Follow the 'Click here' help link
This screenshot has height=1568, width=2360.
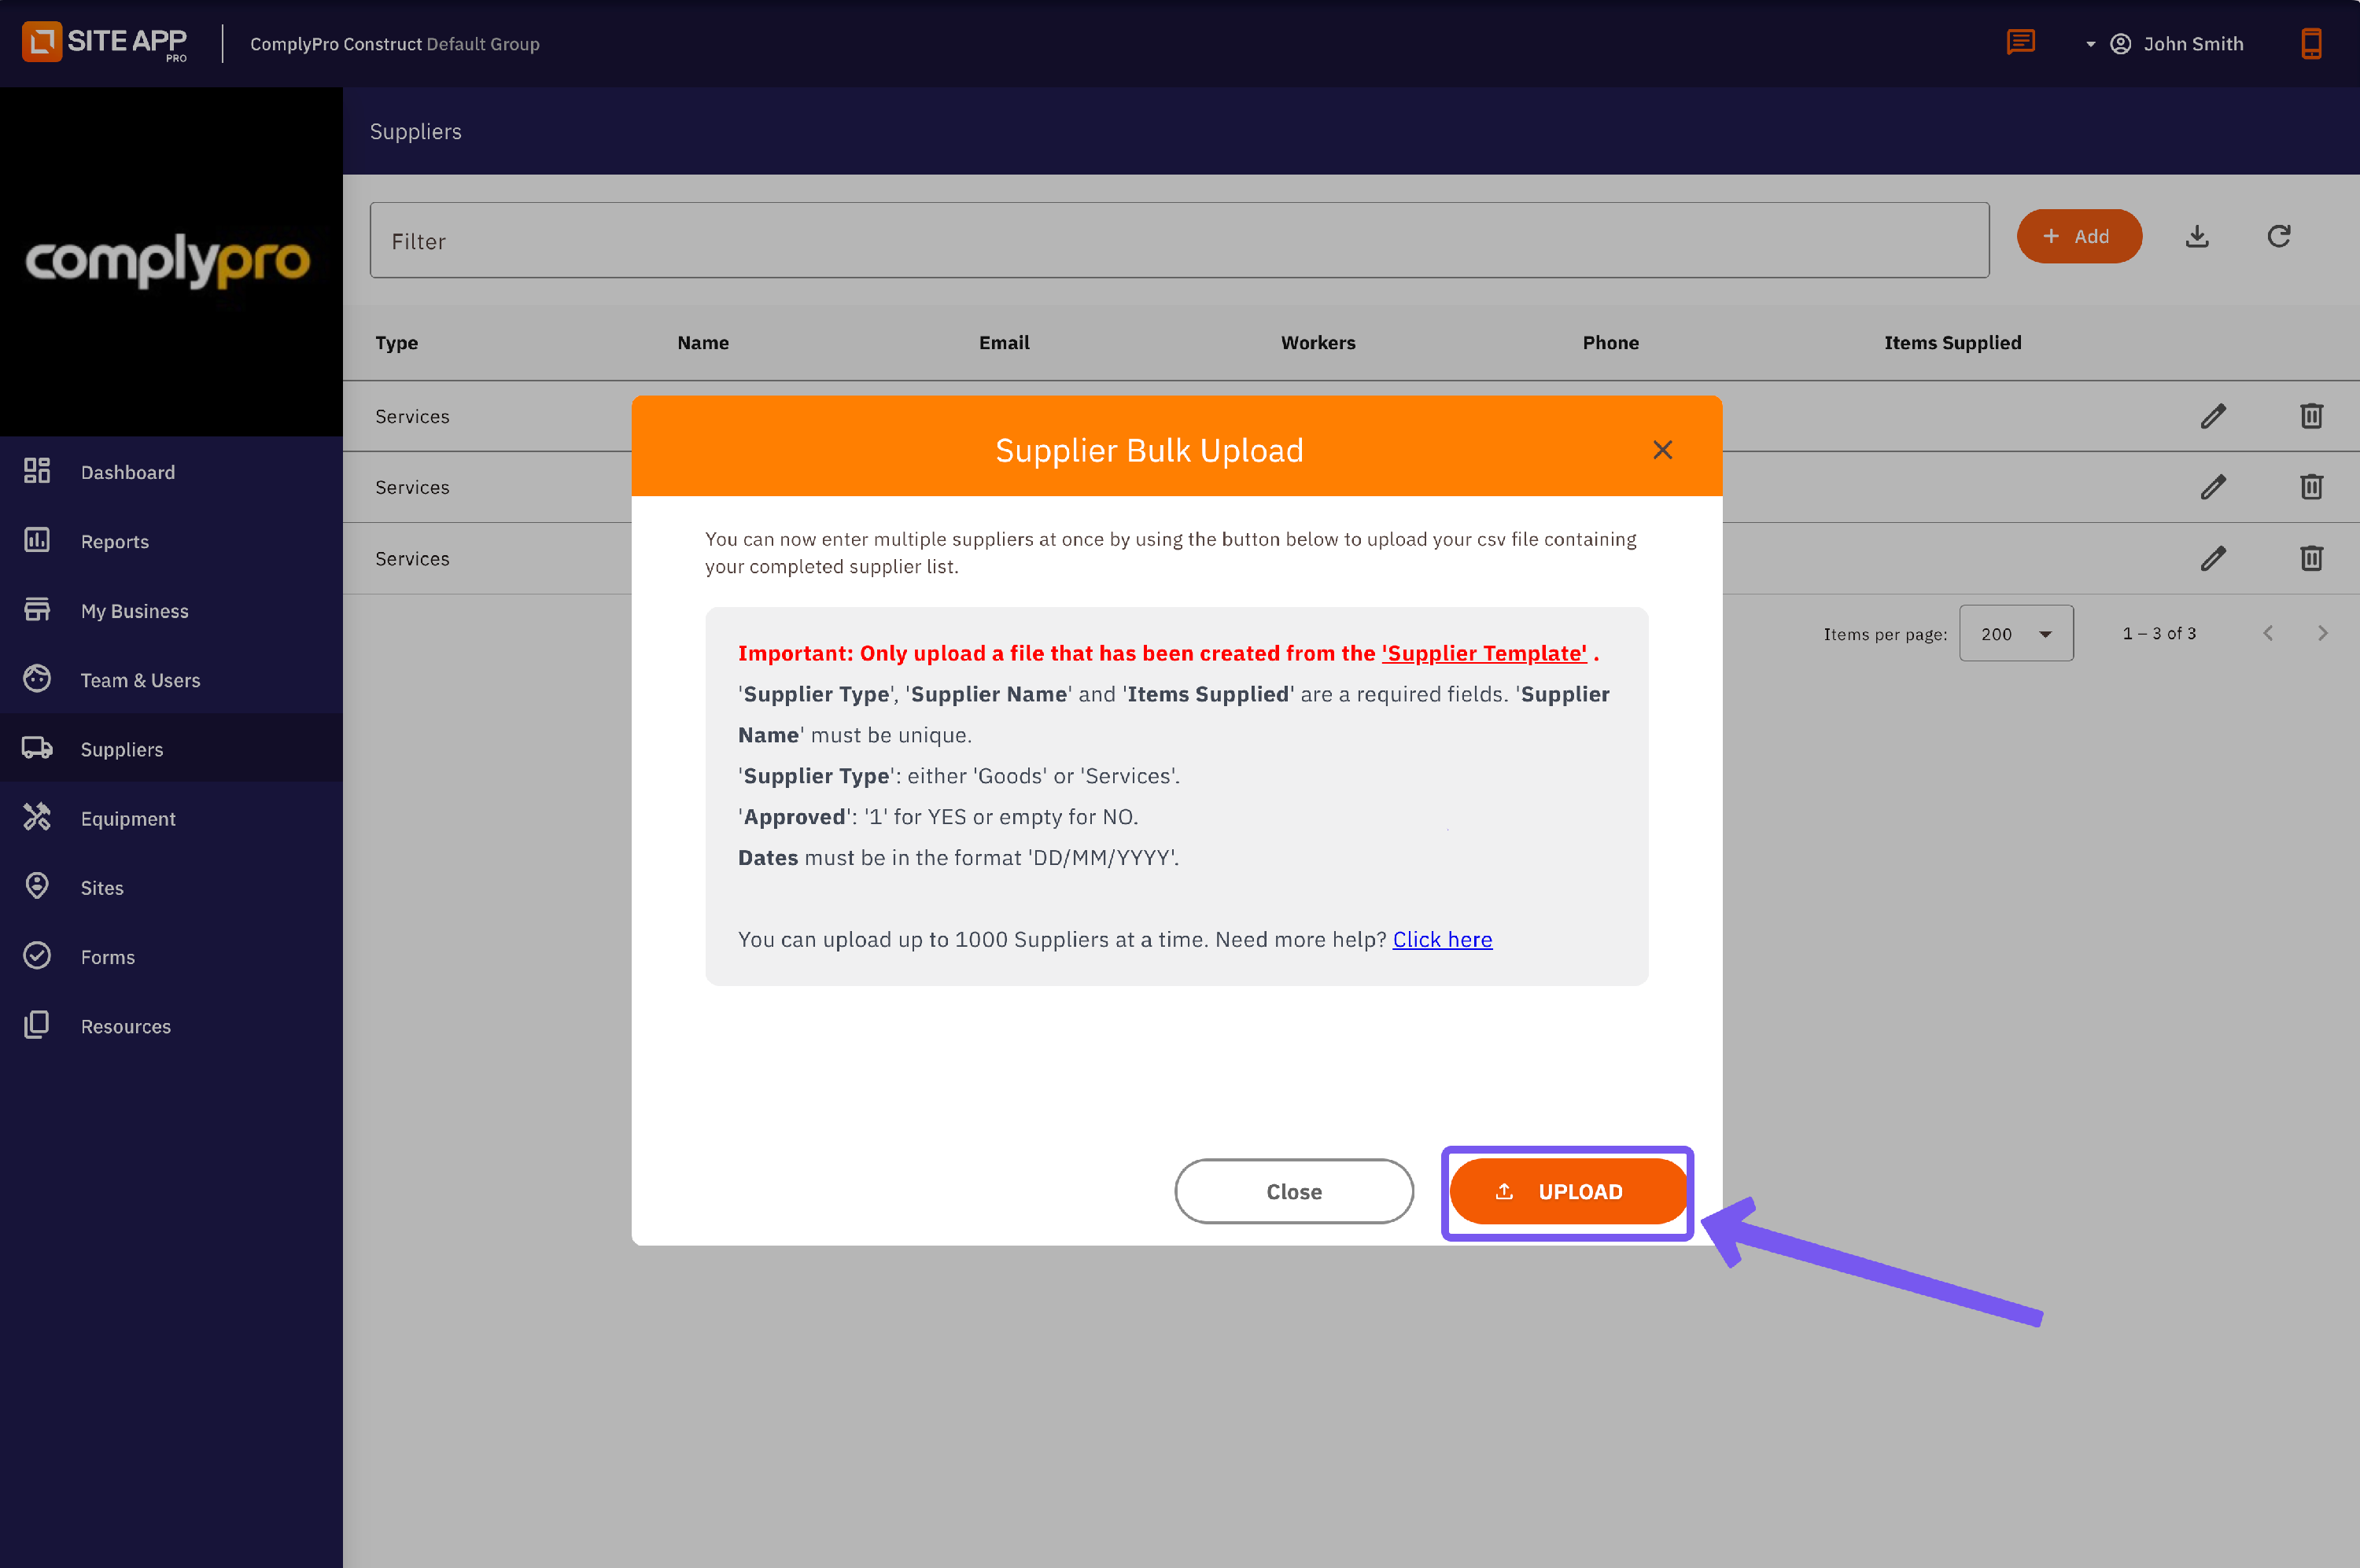pyautogui.click(x=1442, y=939)
